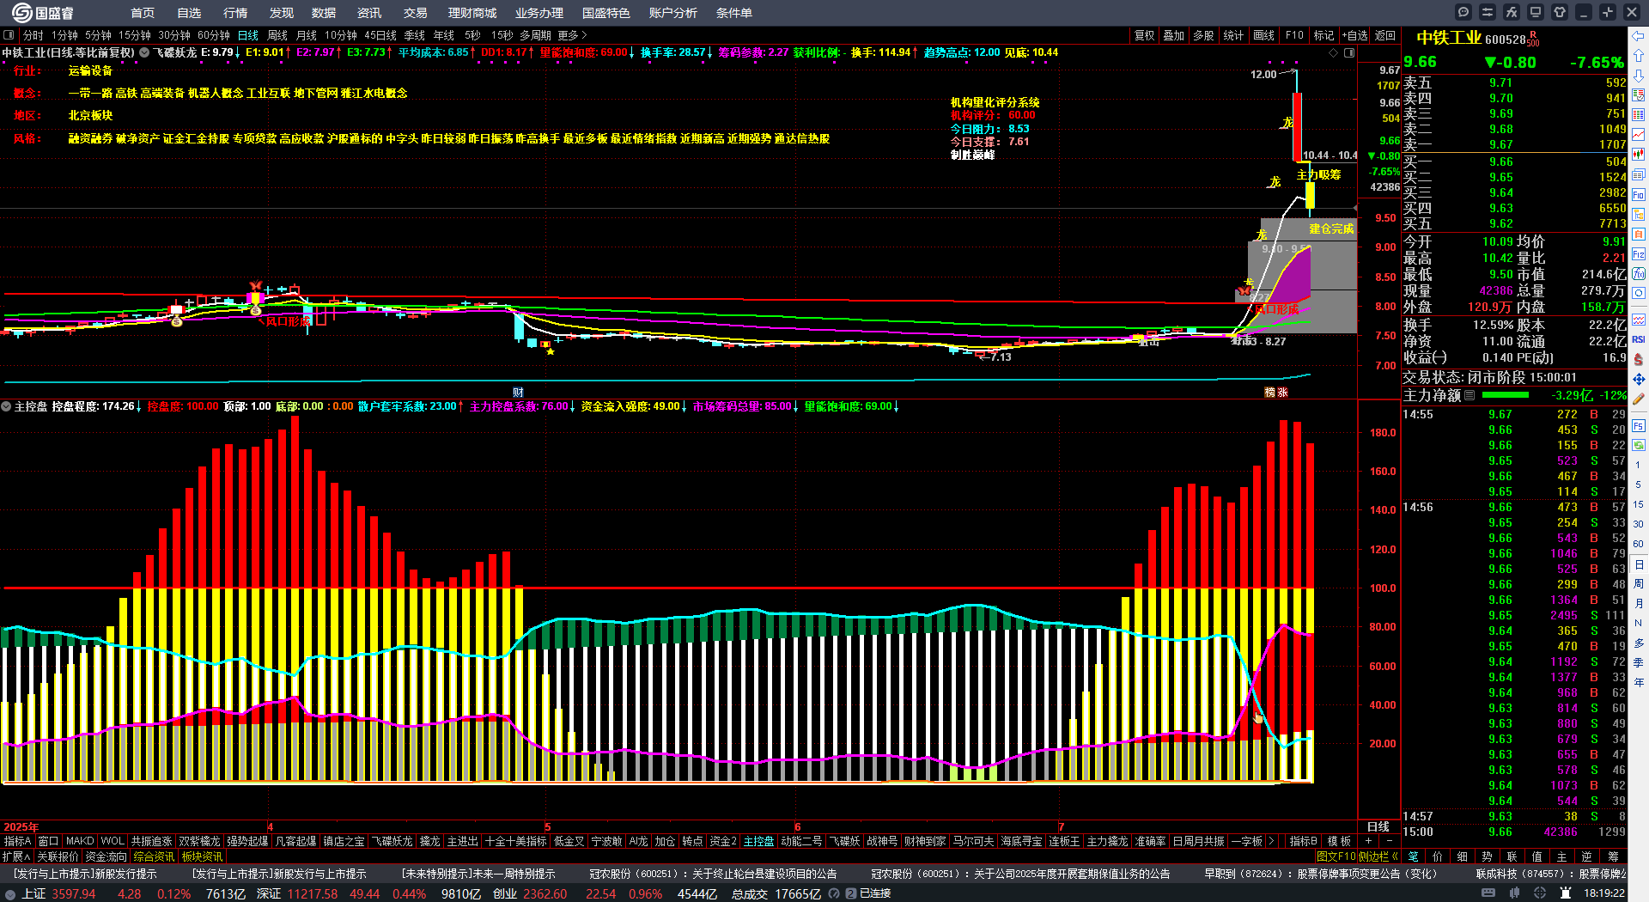Viewport: 1649px width, 902px height.
Task: Open the f(x) formula icon in the sidebar
Action: coord(1639,274)
